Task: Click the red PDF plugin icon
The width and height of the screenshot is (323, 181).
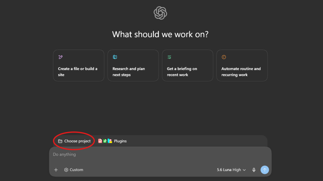Action: coord(100,141)
